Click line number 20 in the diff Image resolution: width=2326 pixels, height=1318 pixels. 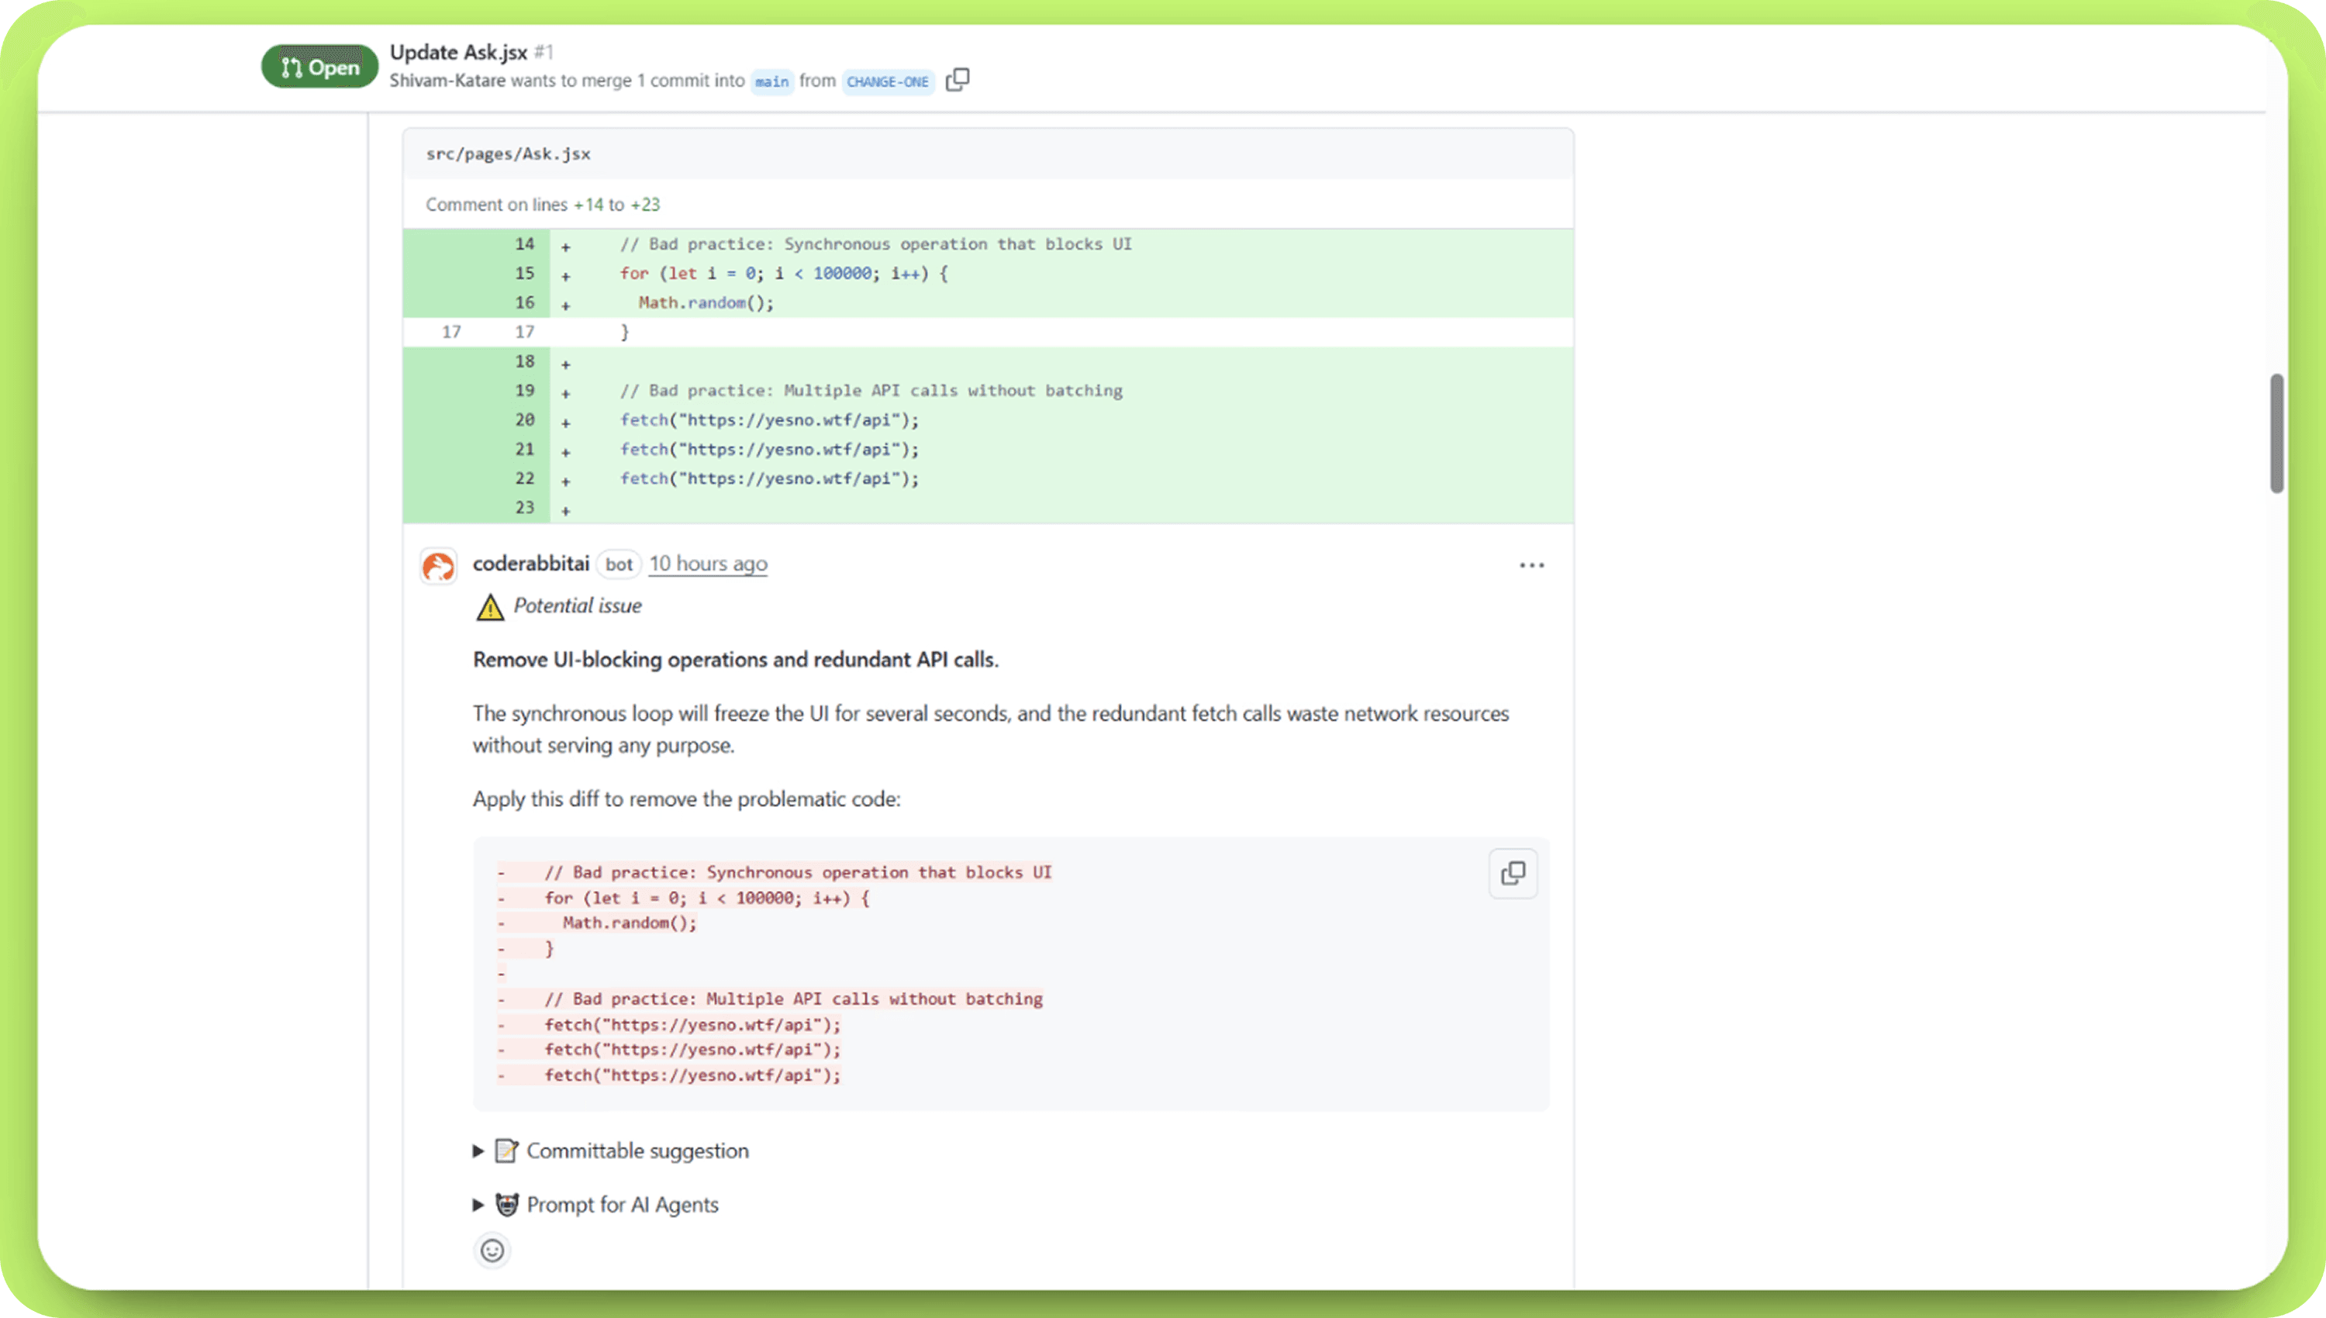525,420
